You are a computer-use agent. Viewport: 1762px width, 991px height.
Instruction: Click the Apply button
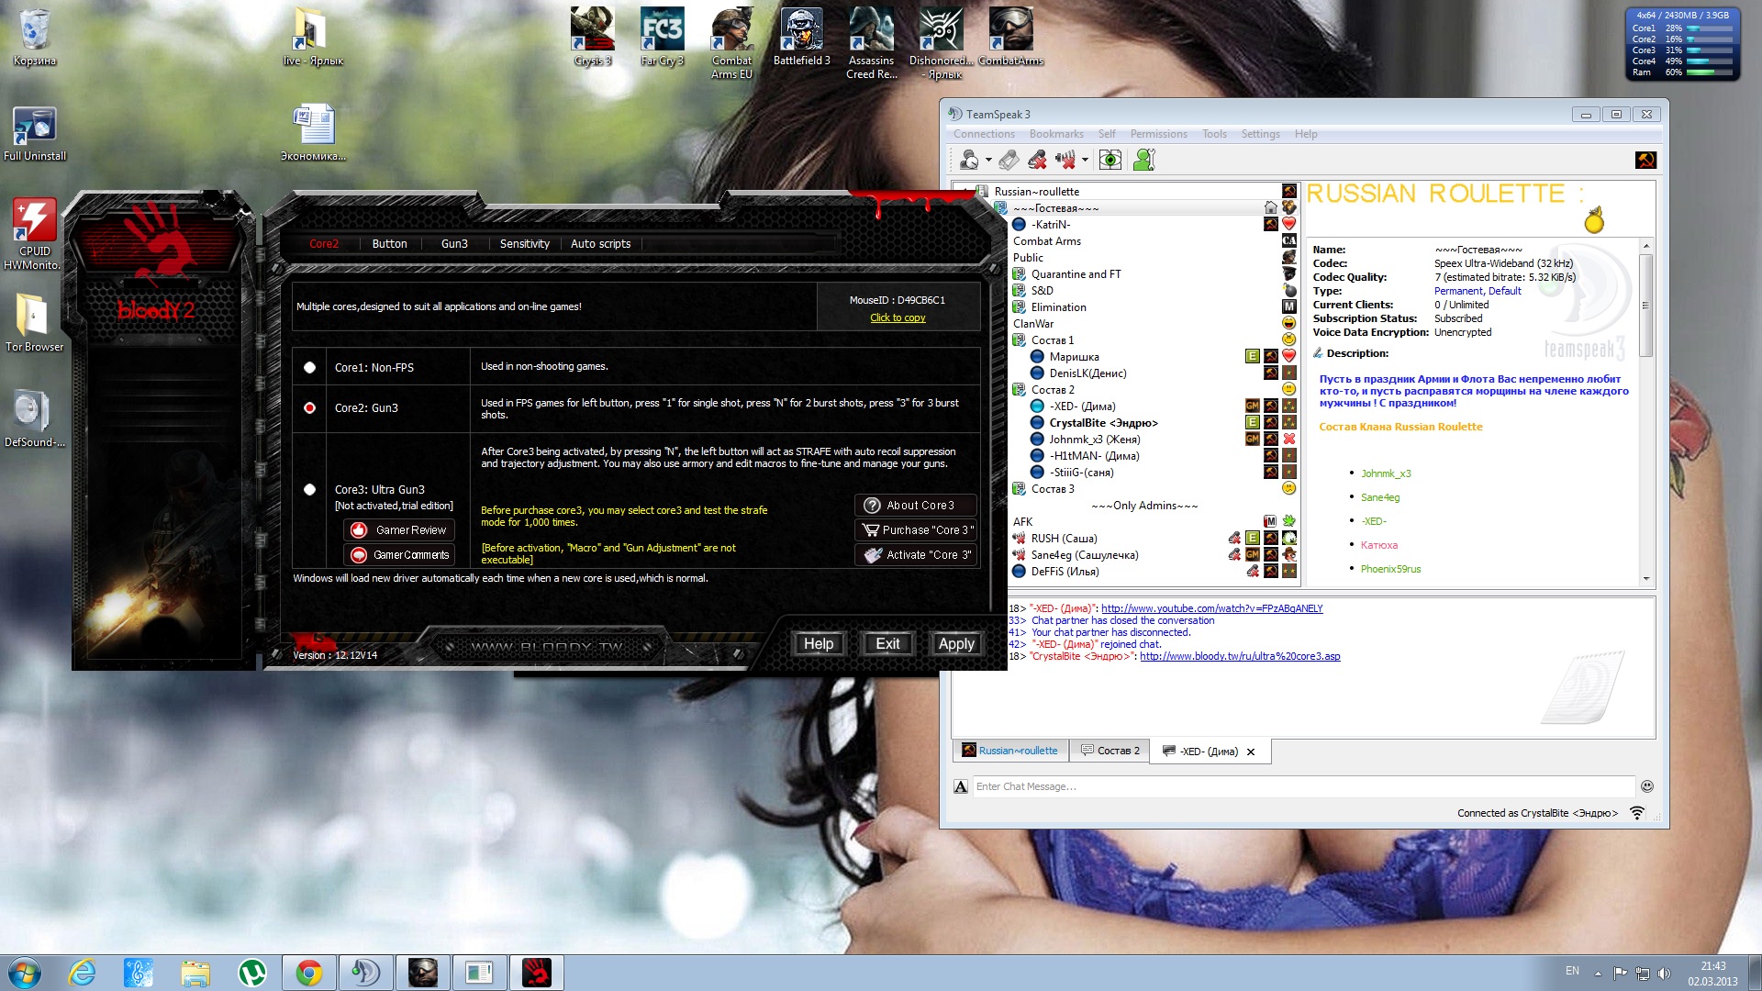(x=955, y=644)
